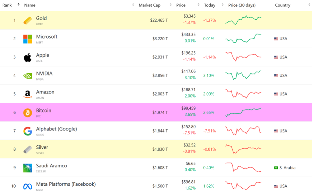Click the Saudi Arabia flag

pyautogui.click(x=276, y=168)
